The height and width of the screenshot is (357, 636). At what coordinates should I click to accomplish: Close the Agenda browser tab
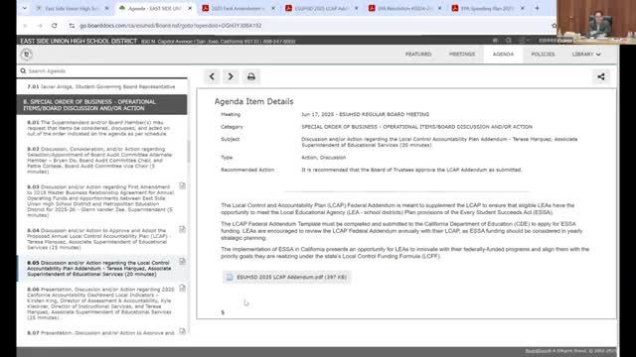190,8
